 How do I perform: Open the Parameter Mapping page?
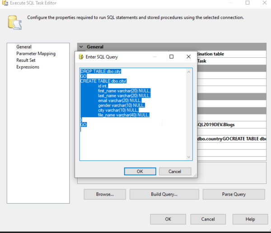click(x=36, y=54)
